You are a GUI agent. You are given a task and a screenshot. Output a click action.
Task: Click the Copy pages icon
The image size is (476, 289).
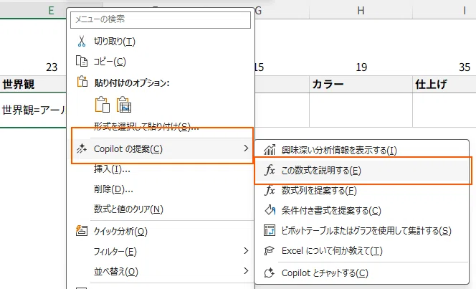click(x=81, y=61)
